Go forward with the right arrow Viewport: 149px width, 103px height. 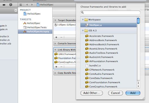[32, 5]
